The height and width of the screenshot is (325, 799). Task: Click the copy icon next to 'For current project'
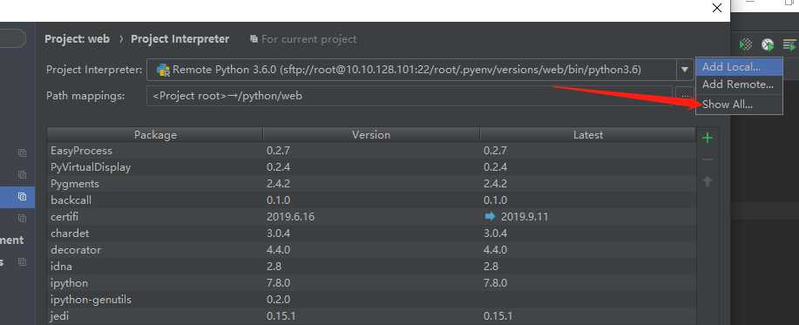point(254,38)
